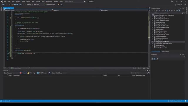The image size is (188, 106).
Task: Toggle the 0 Errors filter
Action: [23, 73]
